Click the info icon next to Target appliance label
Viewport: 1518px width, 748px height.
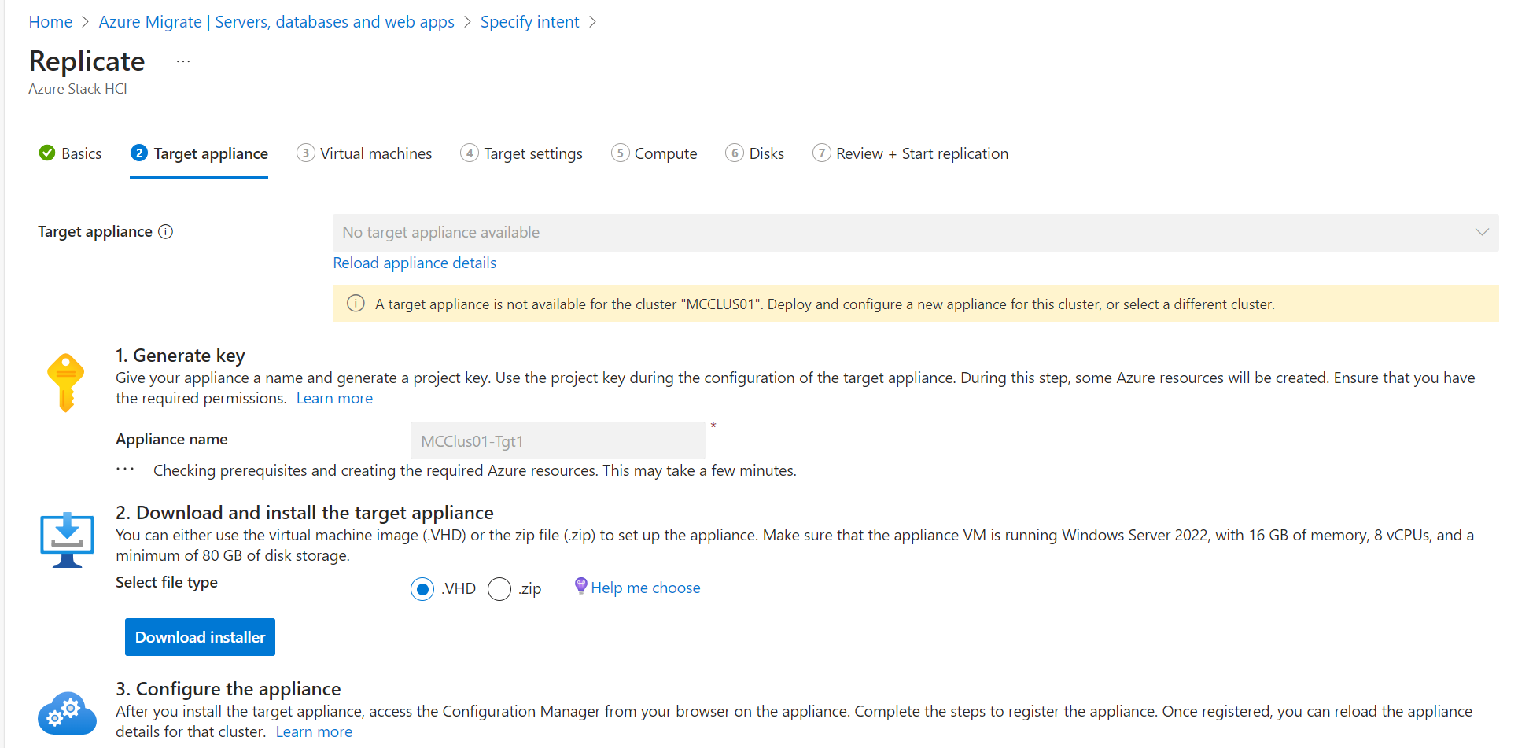point(166,231)
